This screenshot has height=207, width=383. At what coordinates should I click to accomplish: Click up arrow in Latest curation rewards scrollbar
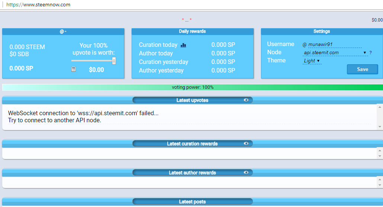(380, 151)
